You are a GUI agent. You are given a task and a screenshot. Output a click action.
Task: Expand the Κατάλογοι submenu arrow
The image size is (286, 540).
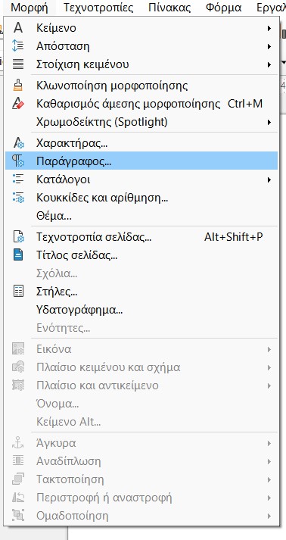(269, 179)
